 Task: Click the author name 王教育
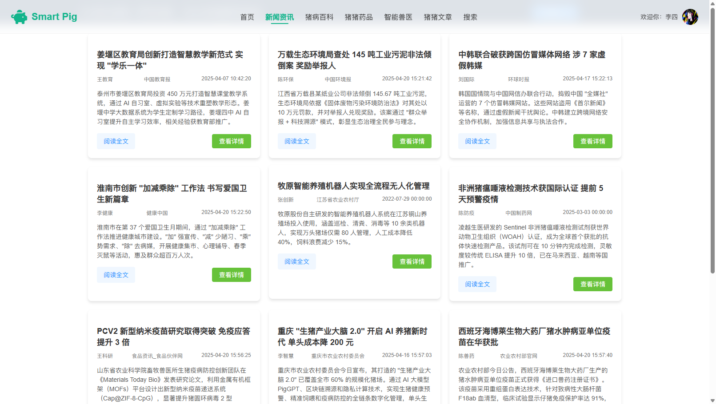(x=105, y=79)
